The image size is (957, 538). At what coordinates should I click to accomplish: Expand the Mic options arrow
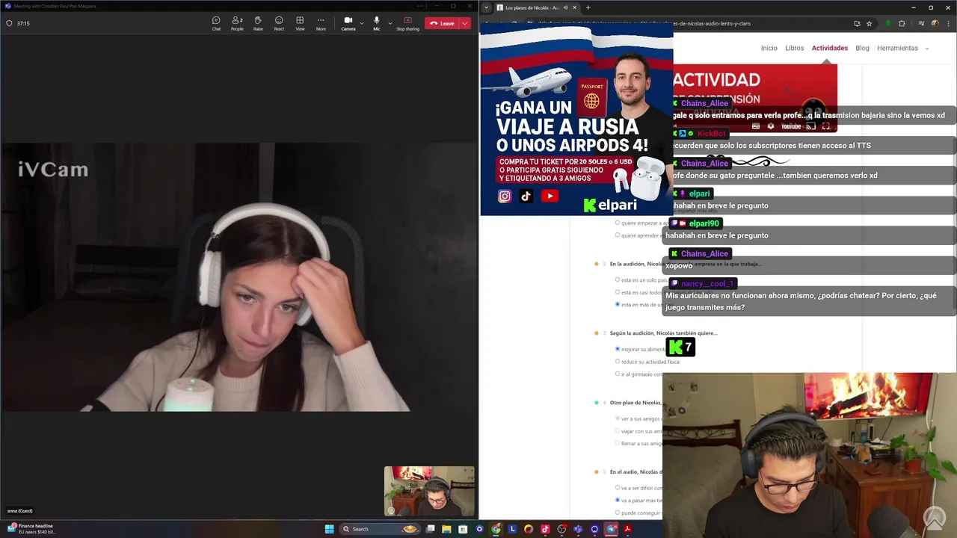(390, 23)
